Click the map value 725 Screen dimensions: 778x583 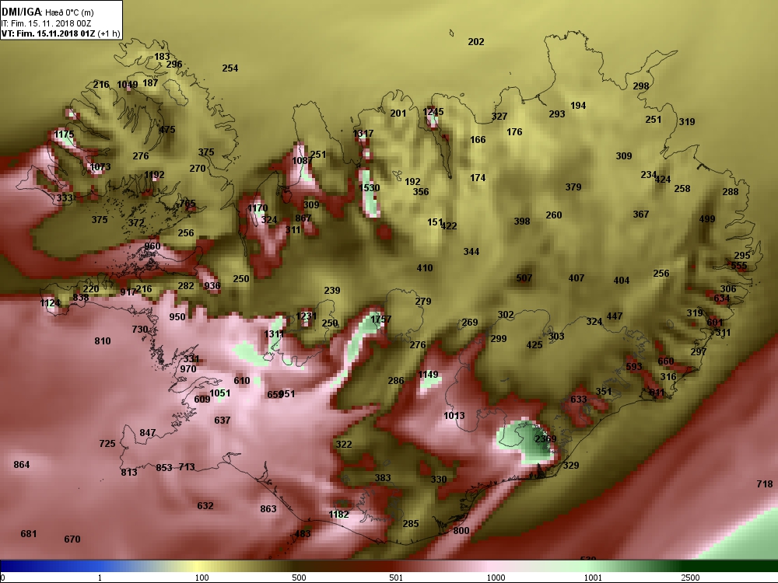point(107,444)
